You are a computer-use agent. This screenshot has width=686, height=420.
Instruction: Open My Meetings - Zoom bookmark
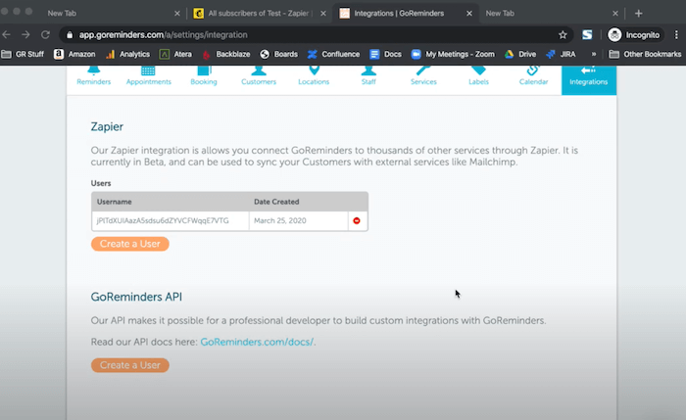click(453, 54)
